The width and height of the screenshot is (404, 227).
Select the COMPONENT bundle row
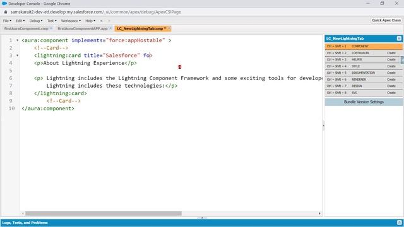click(x=364, y=46)
